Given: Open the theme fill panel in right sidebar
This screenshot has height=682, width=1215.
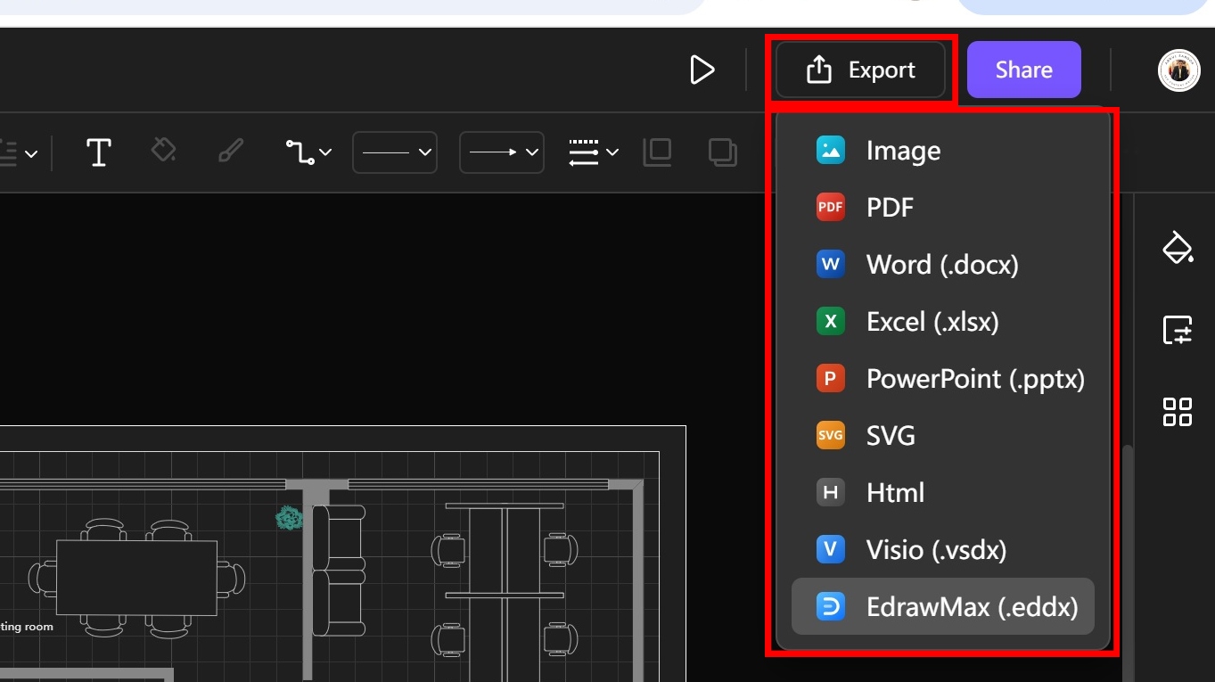Looking at the screenshot, I should pyautogui.click(x=1178, y=247).
